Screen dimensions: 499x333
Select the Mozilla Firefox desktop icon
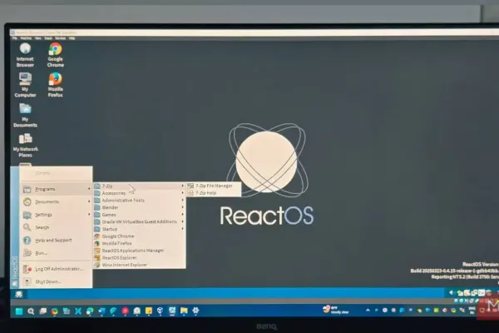click(56, 85)
